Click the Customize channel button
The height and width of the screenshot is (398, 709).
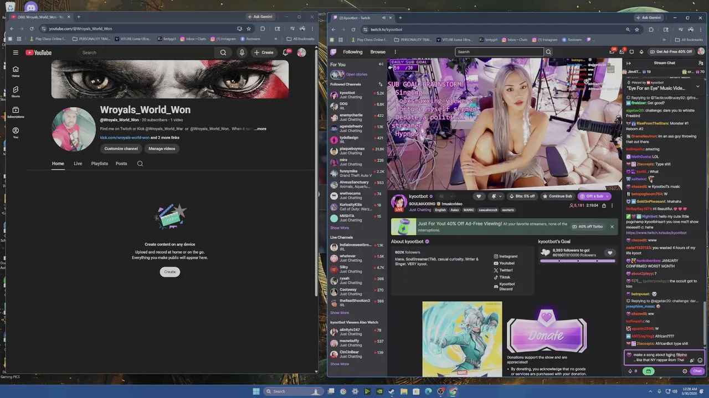pos(121,149)
